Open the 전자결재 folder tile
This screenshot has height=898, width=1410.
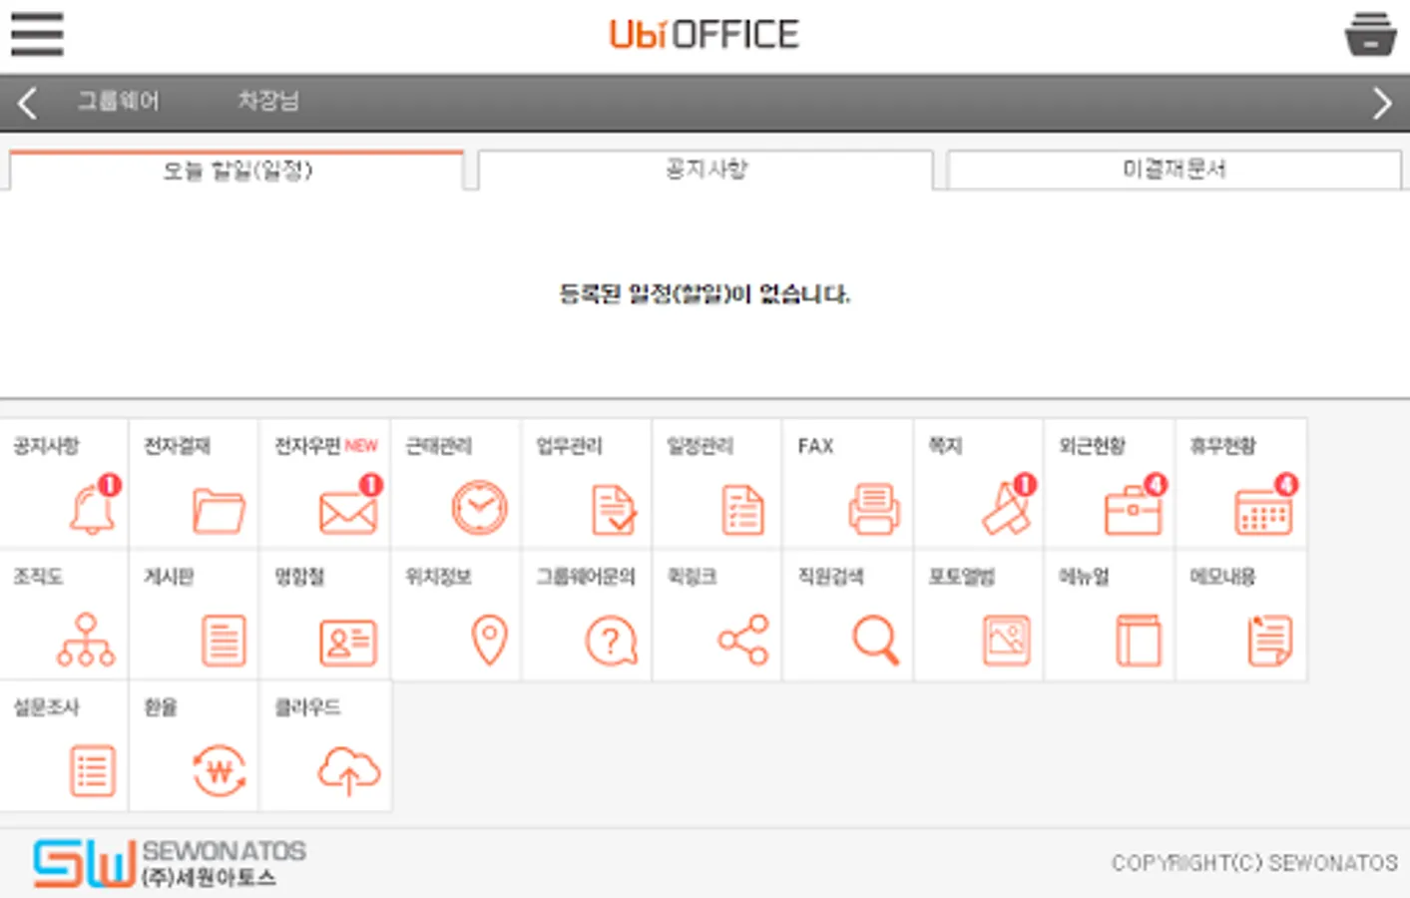194,483
